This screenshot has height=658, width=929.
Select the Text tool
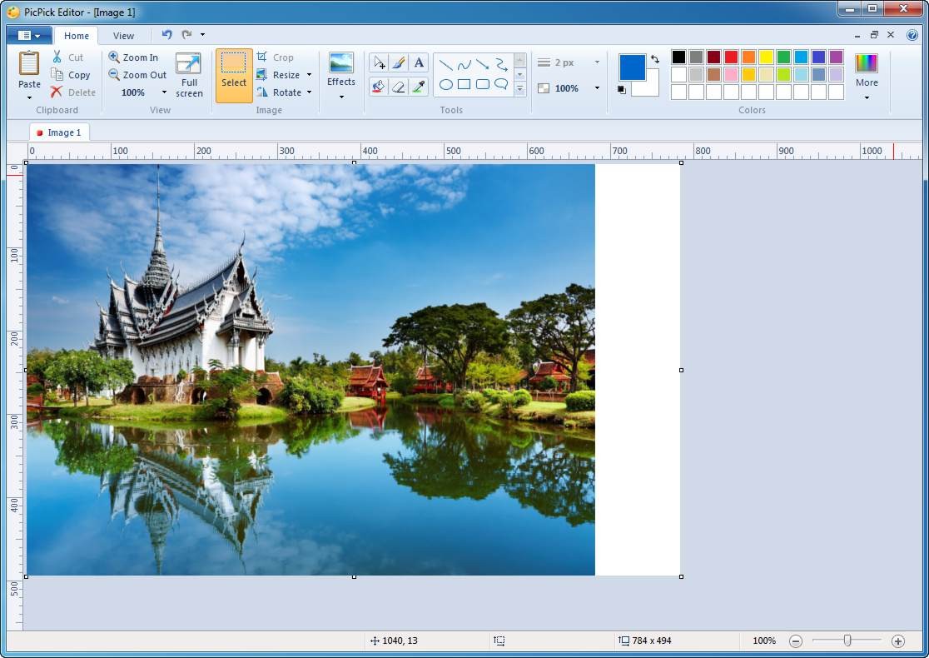pyautogui.click(x=419, y=62)
